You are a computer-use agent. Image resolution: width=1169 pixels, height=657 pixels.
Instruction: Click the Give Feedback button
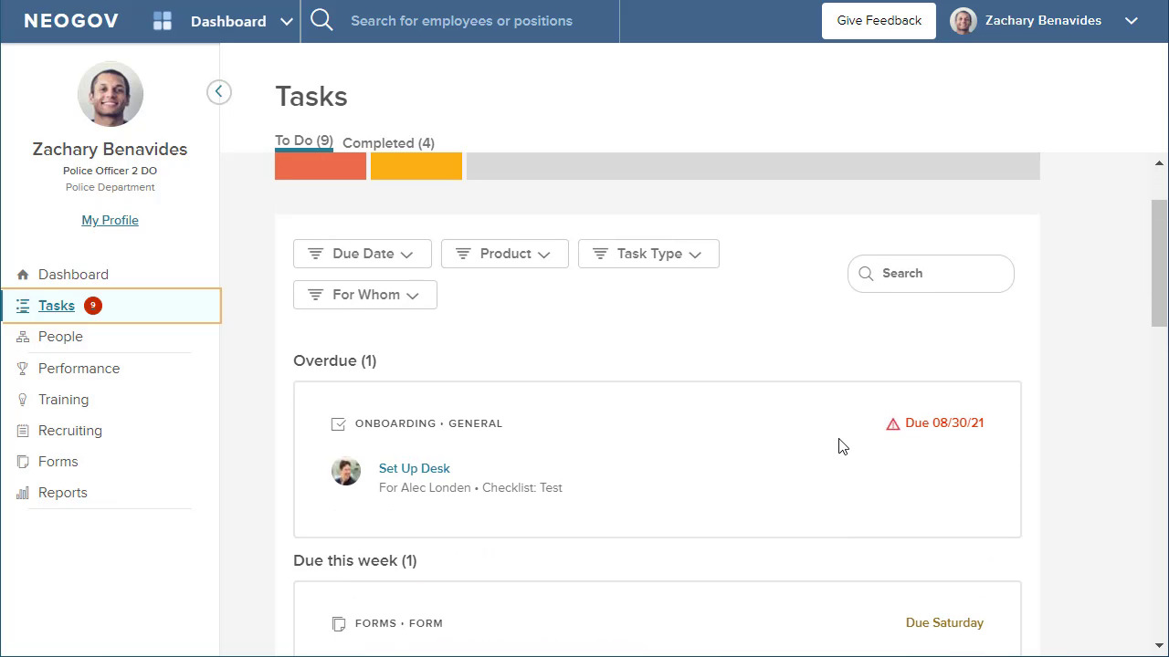pyautogui.click(x=879, y=20)
